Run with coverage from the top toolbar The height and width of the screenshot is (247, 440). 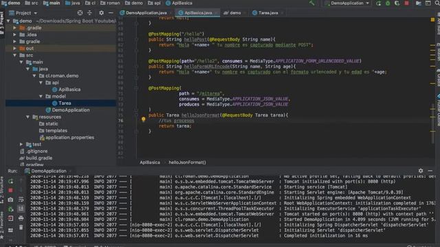397,3
